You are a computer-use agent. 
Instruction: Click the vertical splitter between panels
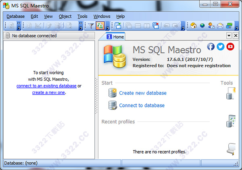click(x=96, y=96)
